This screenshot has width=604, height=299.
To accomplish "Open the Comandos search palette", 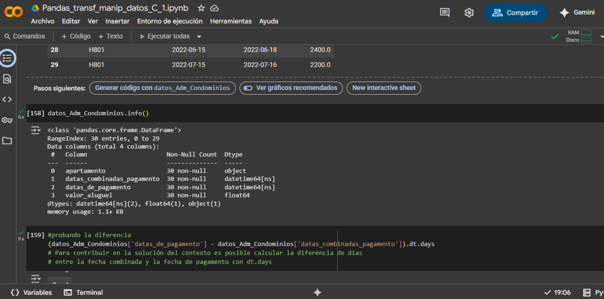I will click(25, 36).
